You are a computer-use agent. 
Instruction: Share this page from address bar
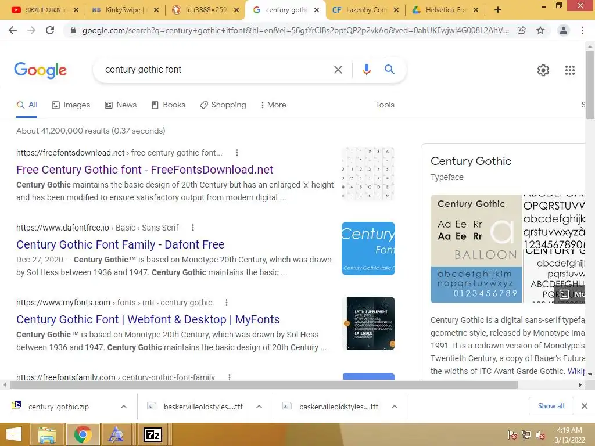click(x=522, y=30)
